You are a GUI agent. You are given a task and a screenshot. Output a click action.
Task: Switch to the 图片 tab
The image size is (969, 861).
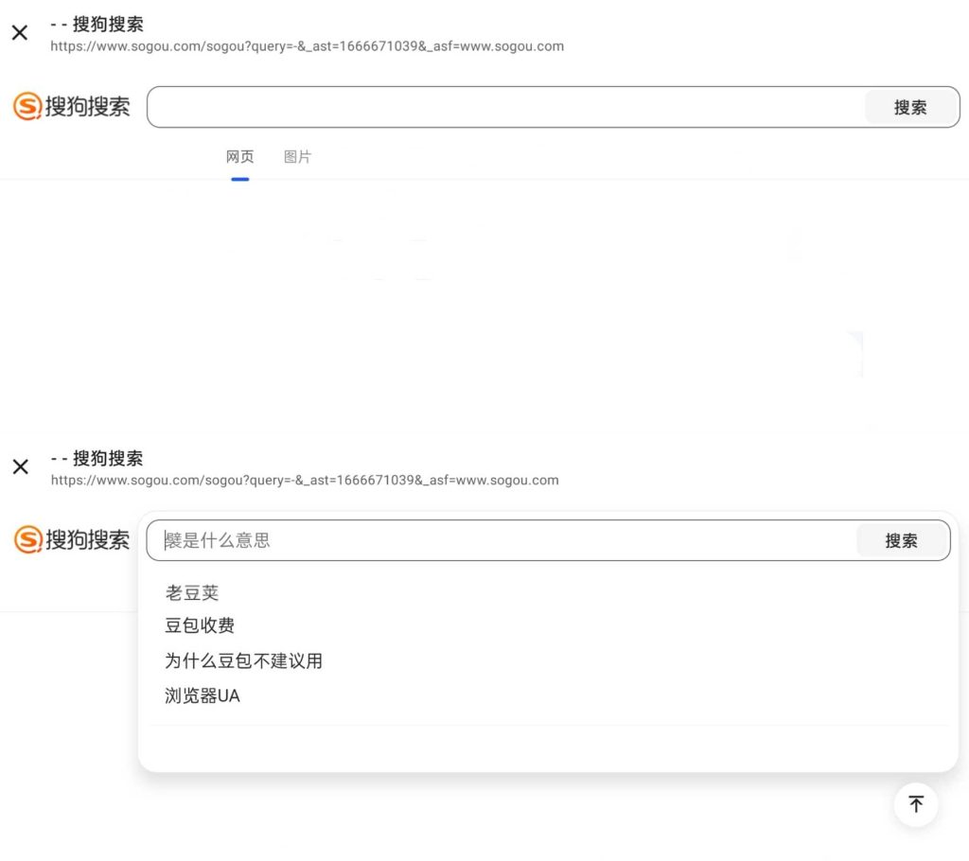pos(297,157)
